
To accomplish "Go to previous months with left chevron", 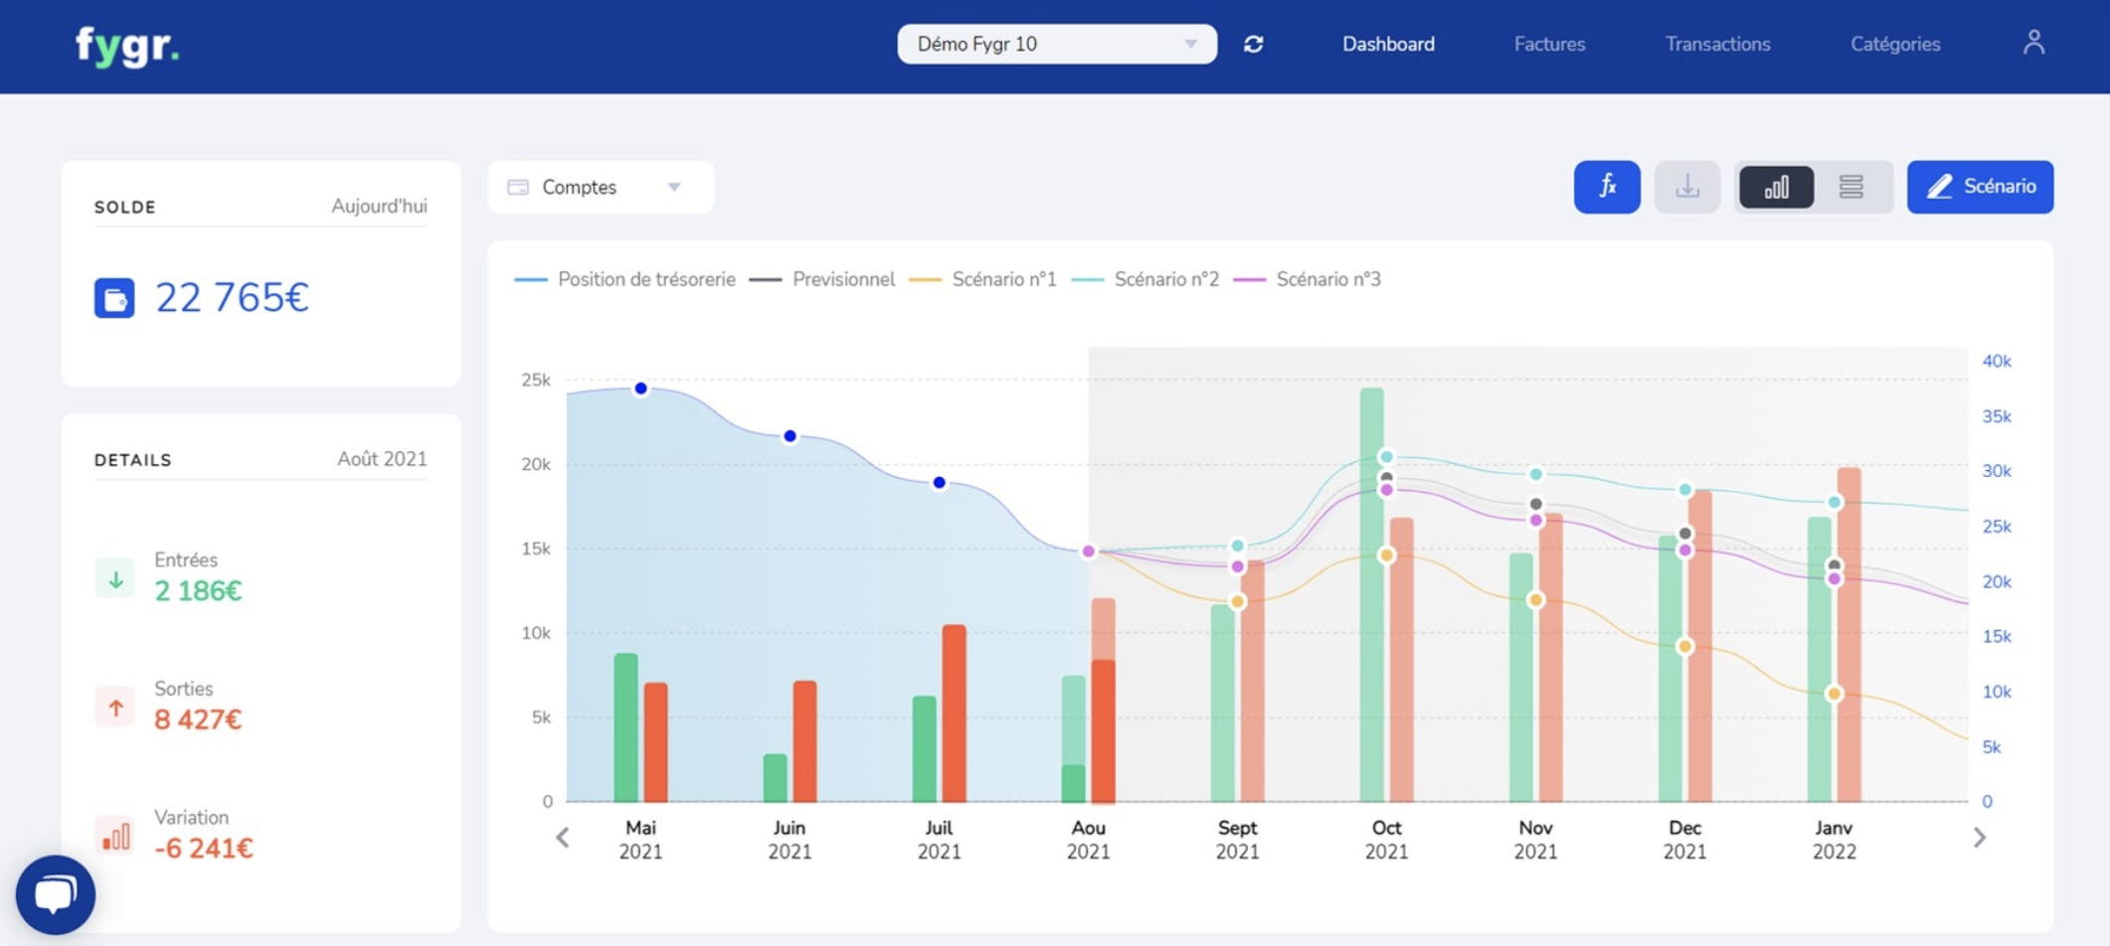I will [563, 838].
